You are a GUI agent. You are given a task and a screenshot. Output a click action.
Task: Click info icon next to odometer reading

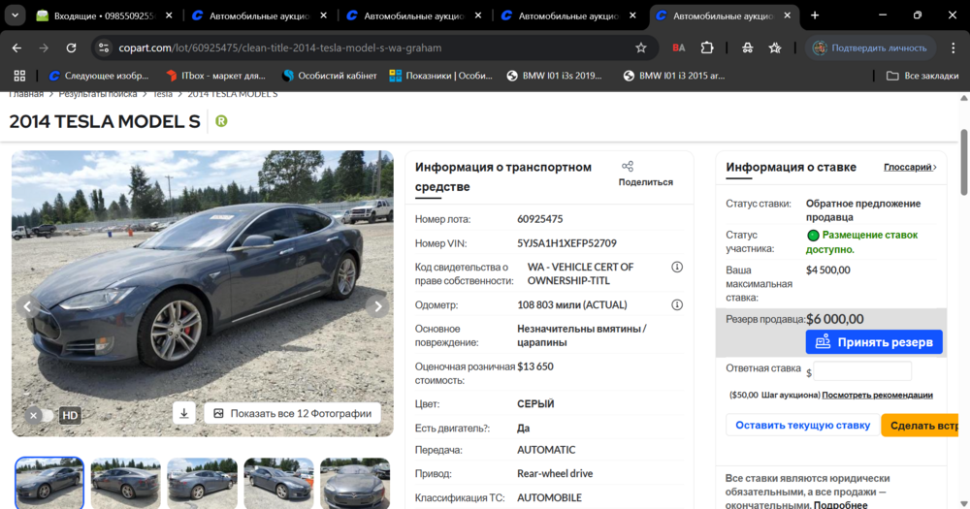click(x=677, y=304)
